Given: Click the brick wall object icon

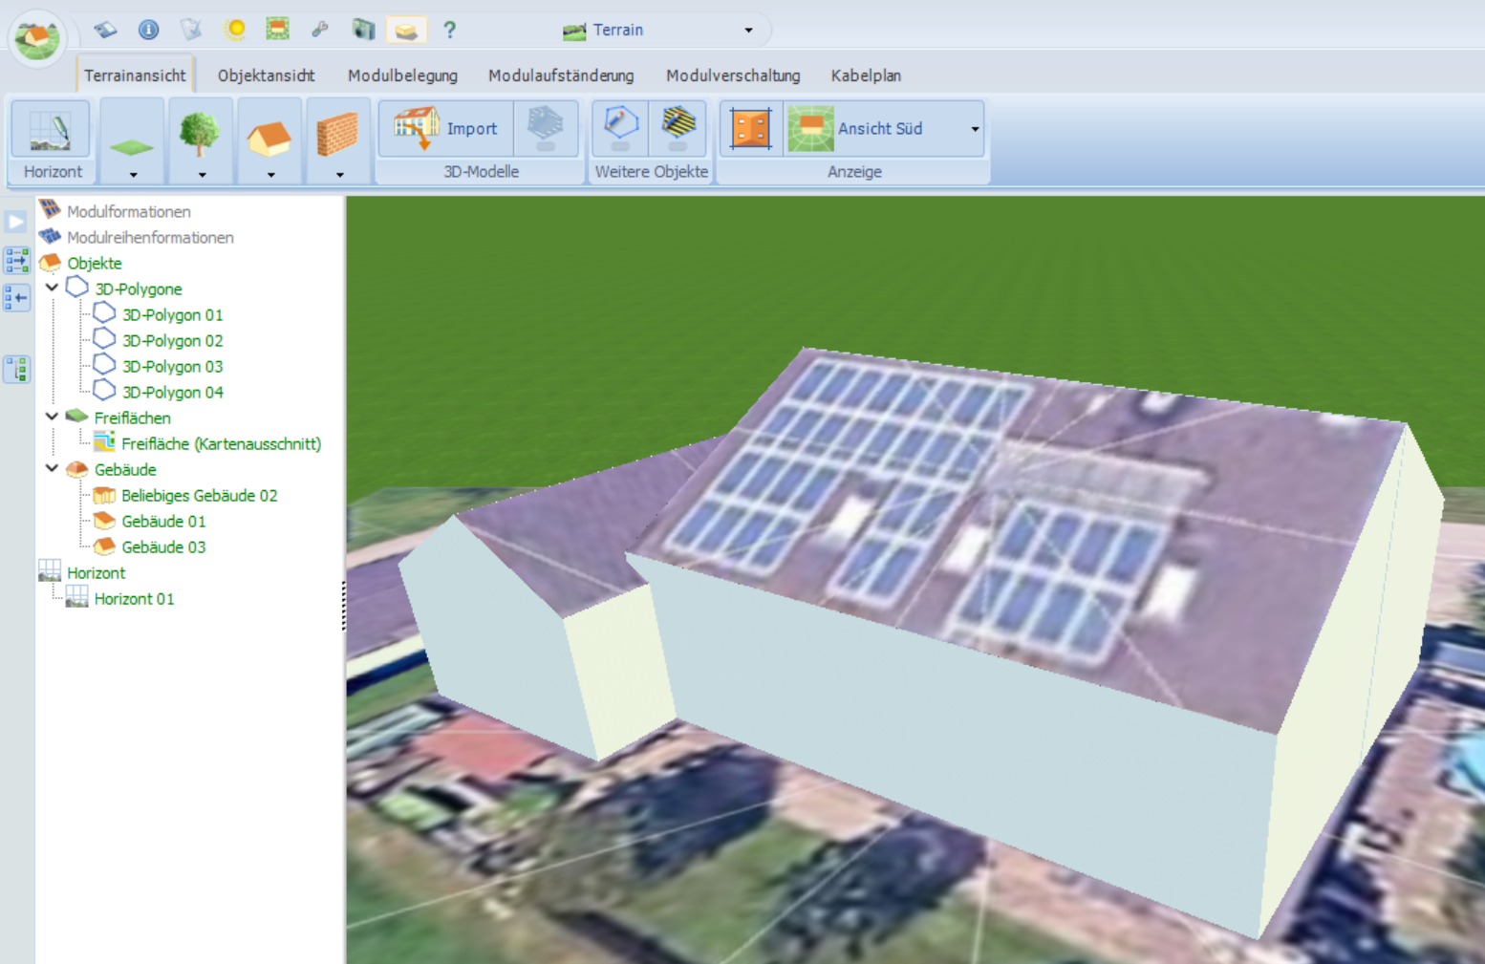Looking at the screenshot, I should (337, 132).
